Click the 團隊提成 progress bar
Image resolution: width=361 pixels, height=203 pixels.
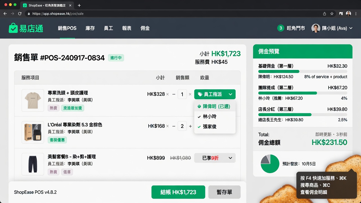point(303,93)
